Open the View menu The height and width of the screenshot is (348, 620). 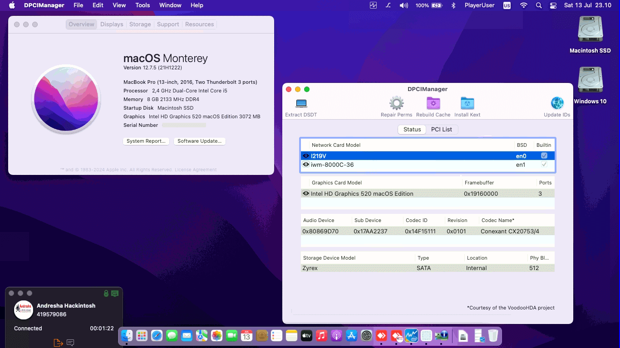[x=119, y=5]
